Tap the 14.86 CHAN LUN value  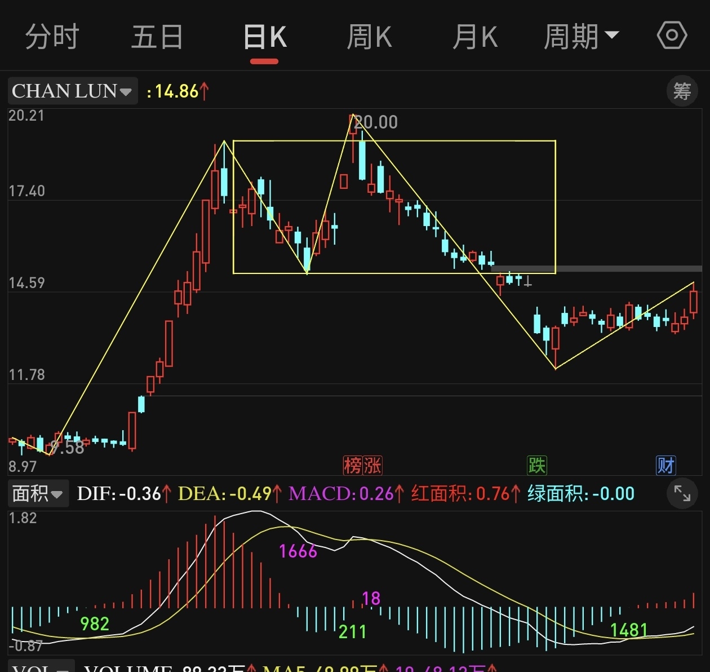[x=176, y=91]
